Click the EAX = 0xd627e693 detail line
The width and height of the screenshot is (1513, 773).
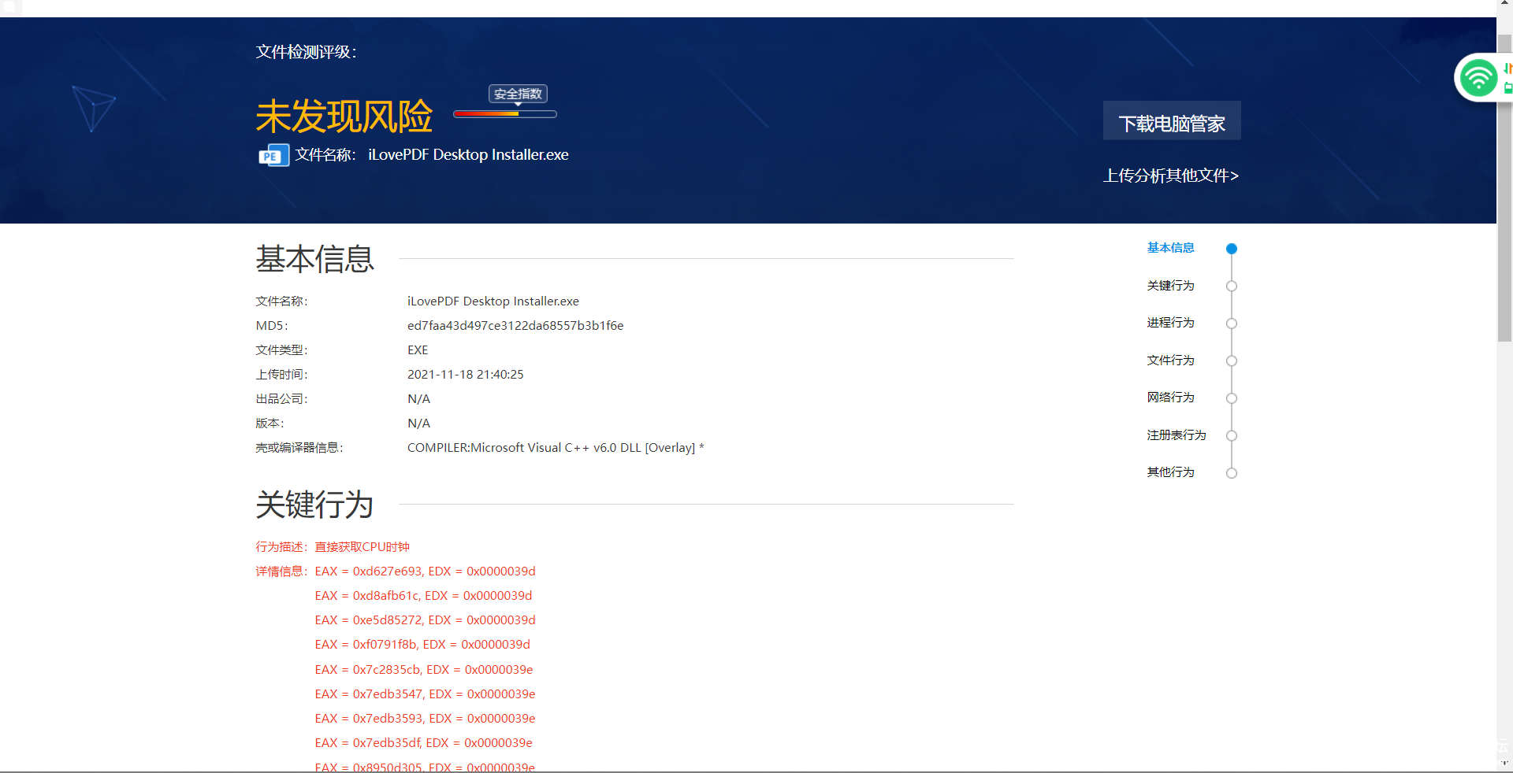[425, 571]
